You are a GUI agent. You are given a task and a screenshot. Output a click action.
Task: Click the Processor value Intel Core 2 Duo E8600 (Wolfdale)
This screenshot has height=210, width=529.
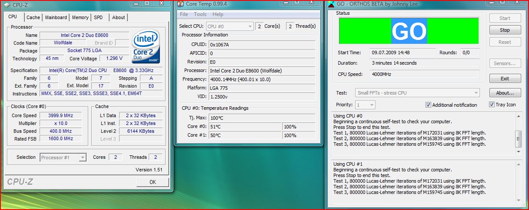point(262,70)
